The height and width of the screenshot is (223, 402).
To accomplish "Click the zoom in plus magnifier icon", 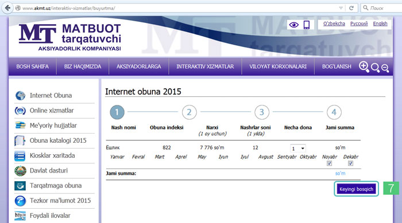I will click(364, 67).
